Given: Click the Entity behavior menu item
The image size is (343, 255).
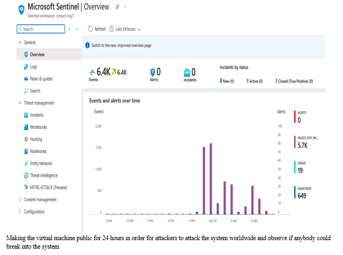Looking at the screenshot, I should tap(48, 163).
